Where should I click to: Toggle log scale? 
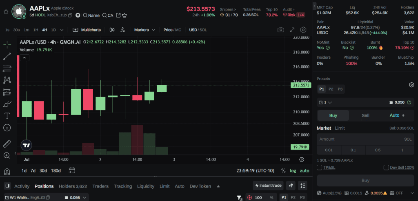[x=293, y=171]
